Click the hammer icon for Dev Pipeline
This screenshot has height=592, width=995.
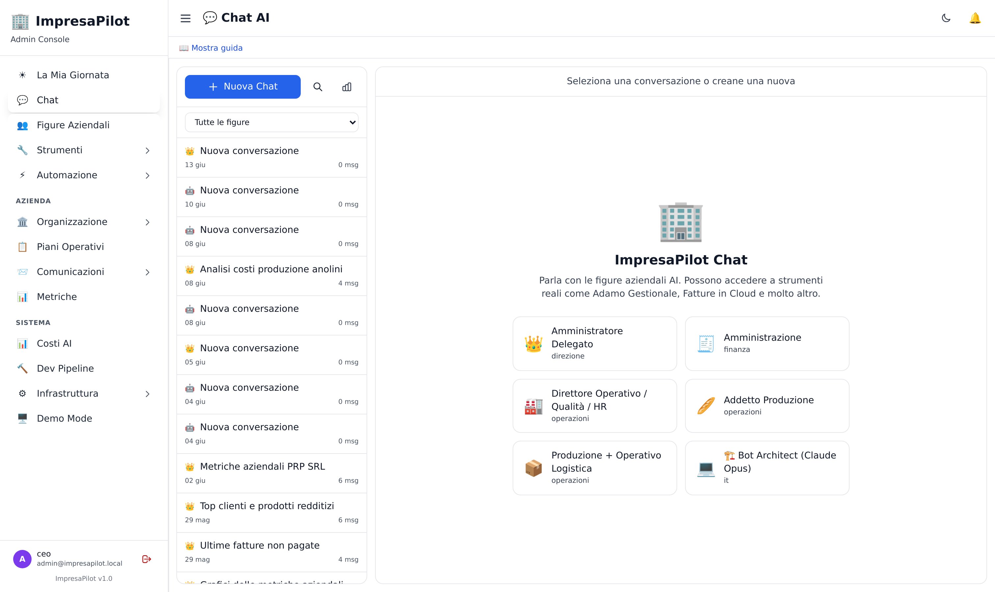point(22,369)
